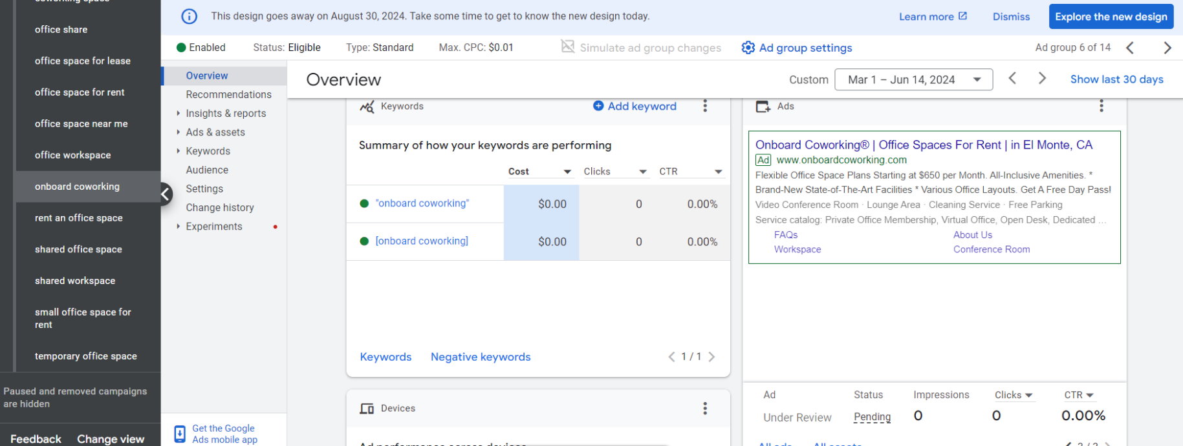Open the Ad group settings gear icon

pyautogui.click(x=748, y=48)
